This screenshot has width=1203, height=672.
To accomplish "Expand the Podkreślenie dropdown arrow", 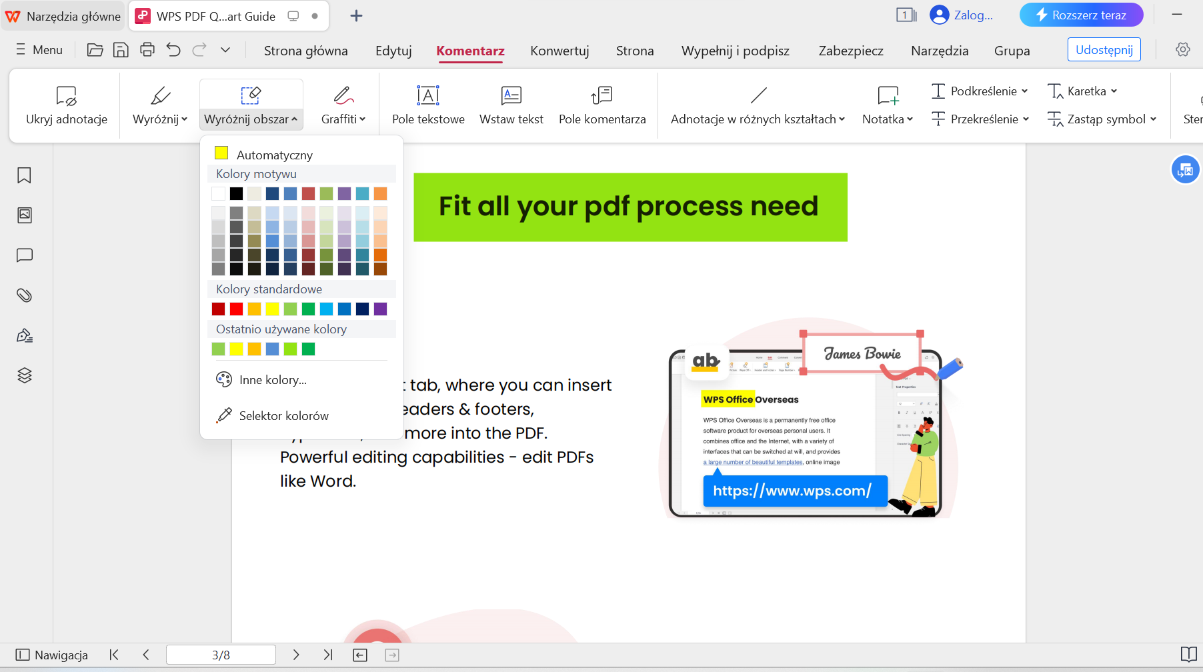I will (1025, 91).
